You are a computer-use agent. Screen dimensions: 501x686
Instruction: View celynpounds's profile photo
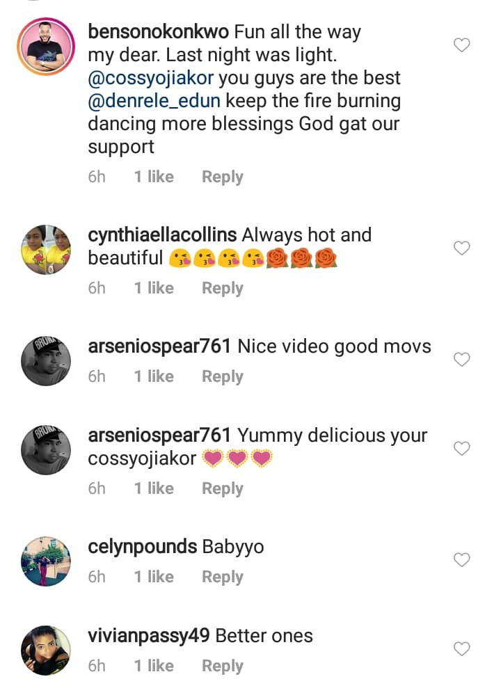coord(47,561)
